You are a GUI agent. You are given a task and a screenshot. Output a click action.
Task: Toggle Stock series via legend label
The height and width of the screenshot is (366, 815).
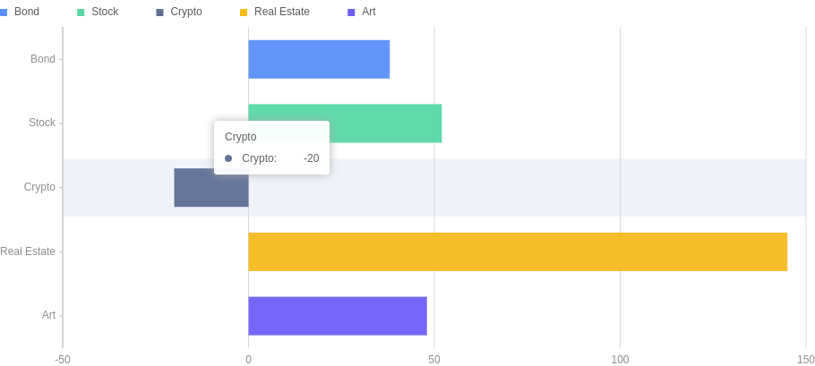(105, 12)
